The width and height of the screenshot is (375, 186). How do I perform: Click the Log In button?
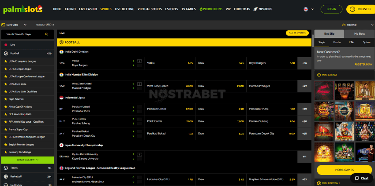[331, 9]
